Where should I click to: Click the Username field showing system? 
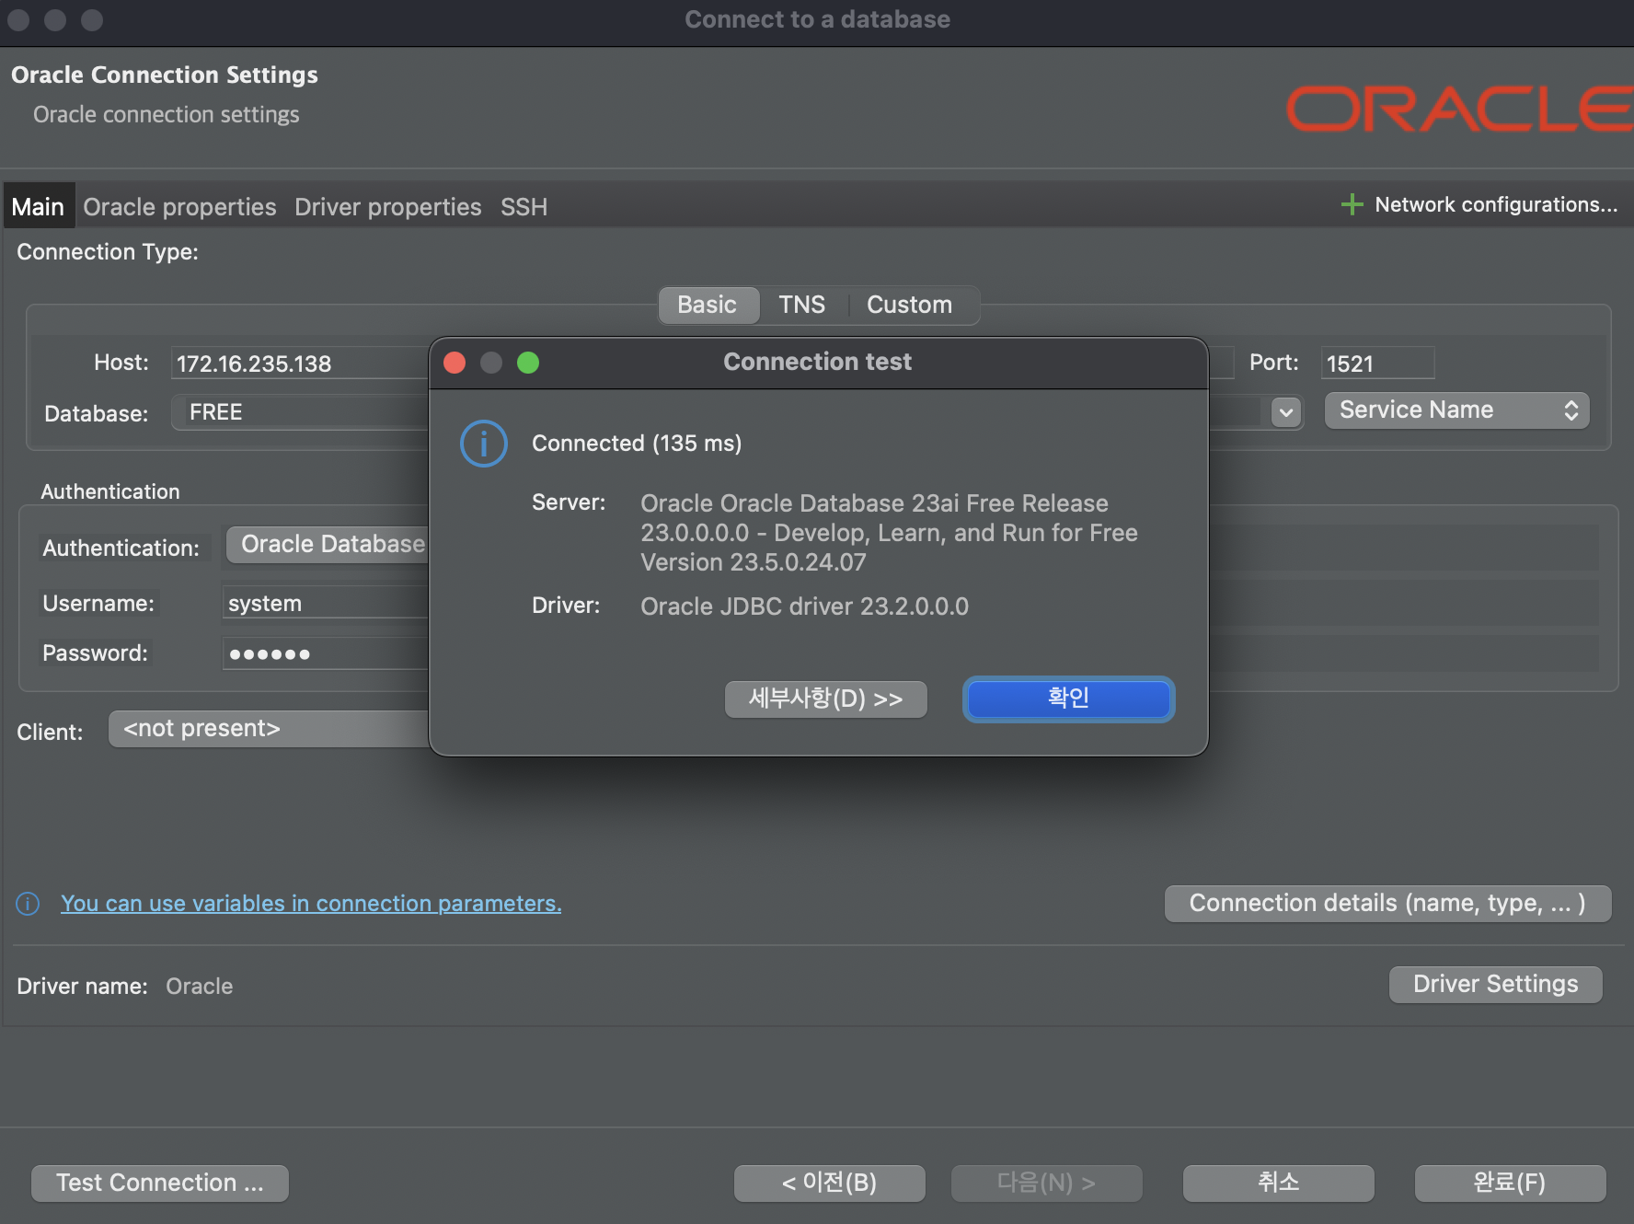pyautogui.click(x=326, y=603)
